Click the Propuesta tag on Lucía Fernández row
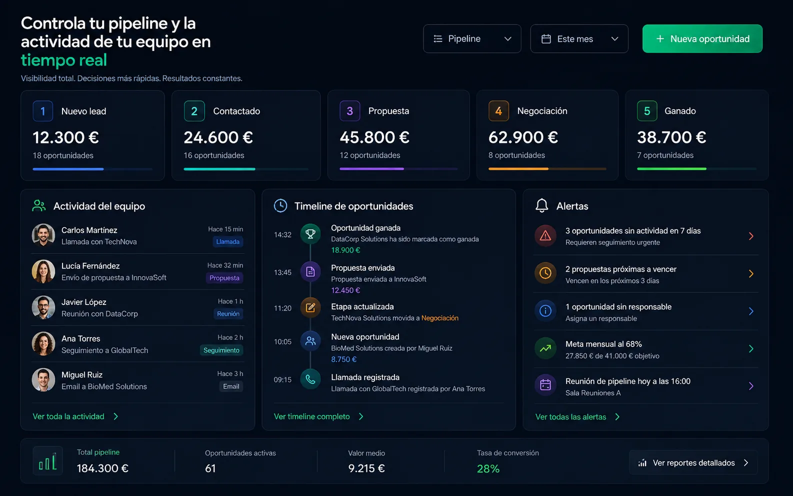This screenshot has width=793, height=496. (224, 278)
